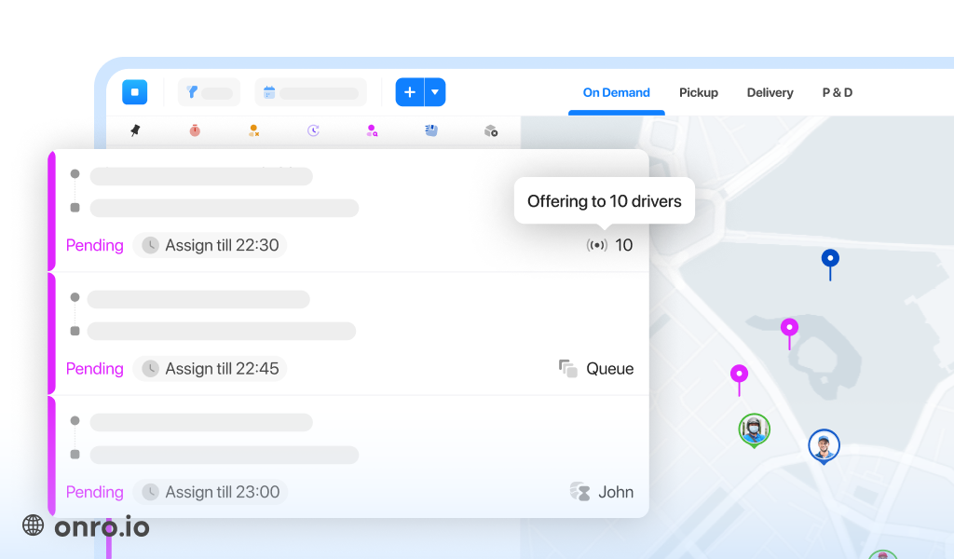Open the filter control with funnel icon
This screenshot has width=954, height=559.
(x=209, y=92)
